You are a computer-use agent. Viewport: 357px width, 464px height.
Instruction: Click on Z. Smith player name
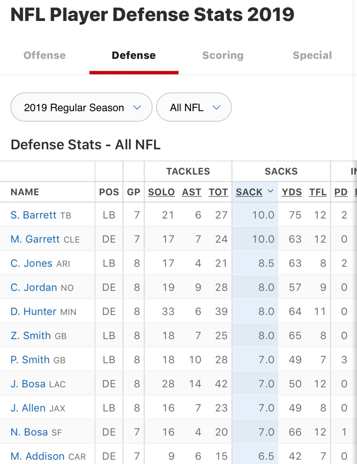[x=31, y=336]
